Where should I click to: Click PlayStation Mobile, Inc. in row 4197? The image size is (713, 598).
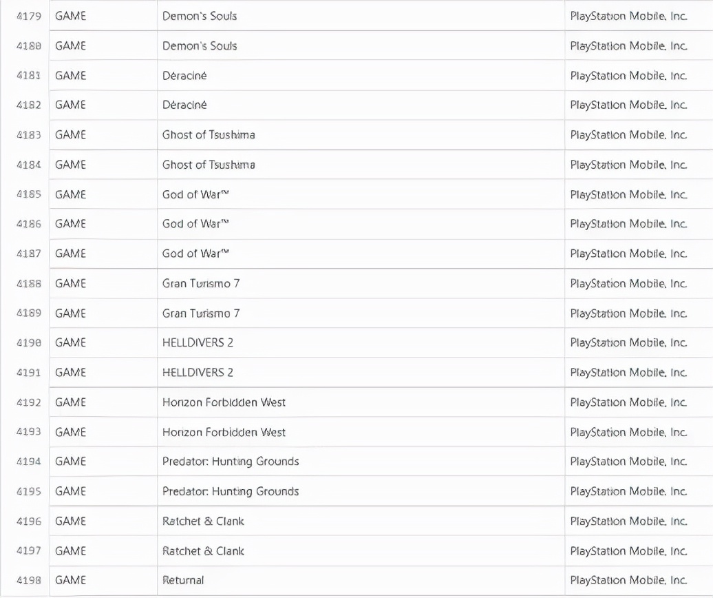click(628, 551)
